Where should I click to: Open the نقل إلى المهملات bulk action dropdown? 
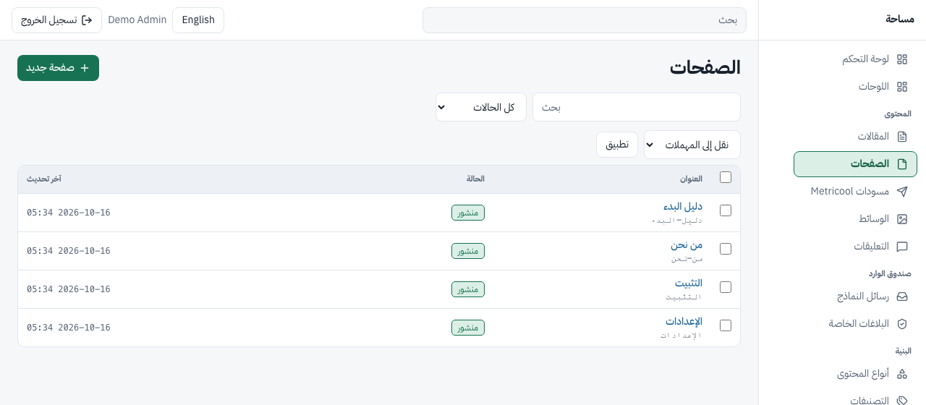(692, 145)
